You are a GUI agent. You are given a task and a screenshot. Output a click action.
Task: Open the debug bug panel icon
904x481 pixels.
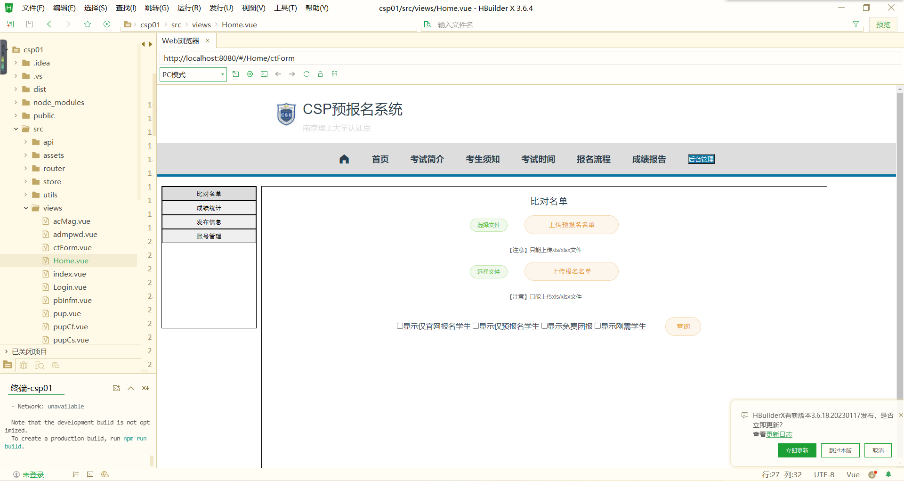(x=24, y=365)
